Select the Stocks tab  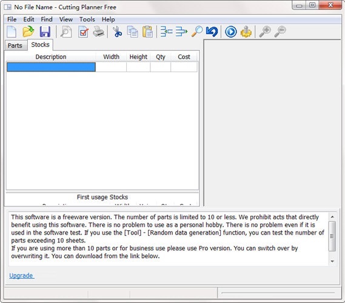[x=40, y=45]
